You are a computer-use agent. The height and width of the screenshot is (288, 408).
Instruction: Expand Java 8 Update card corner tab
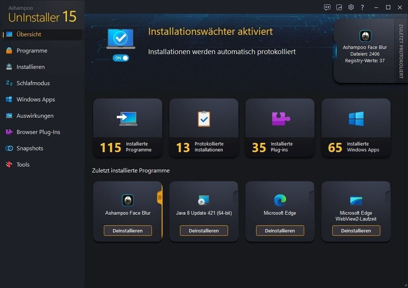235,194
